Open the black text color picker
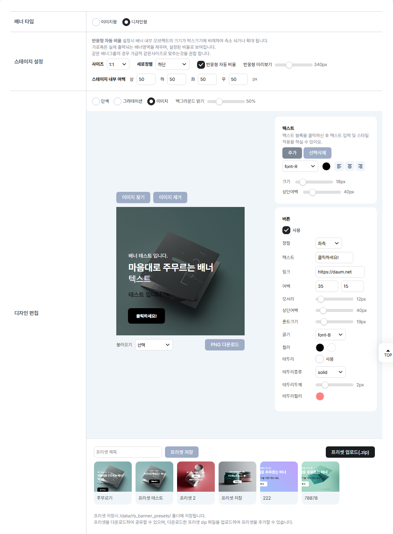 tap(326, 166)
